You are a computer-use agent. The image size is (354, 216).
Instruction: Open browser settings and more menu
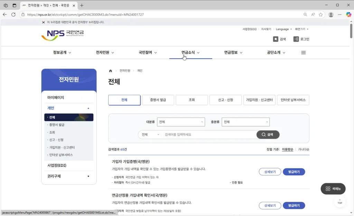click(339, 14)
